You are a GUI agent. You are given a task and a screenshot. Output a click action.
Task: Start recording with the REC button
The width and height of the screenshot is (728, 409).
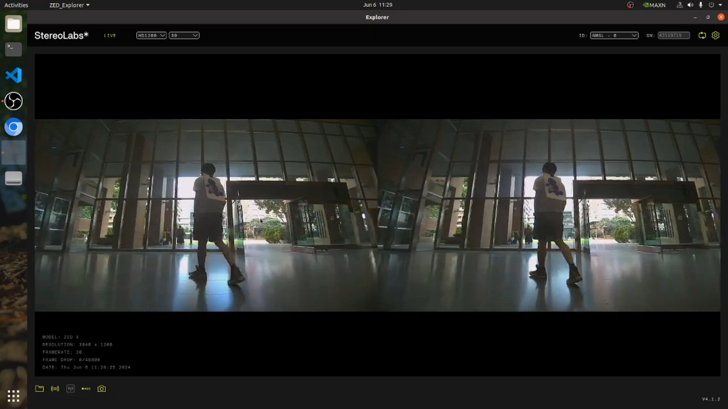tap(86, 389)
